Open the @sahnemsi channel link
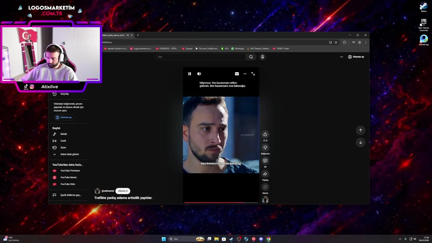Viewport: 432px width, 243px height. 108,191
